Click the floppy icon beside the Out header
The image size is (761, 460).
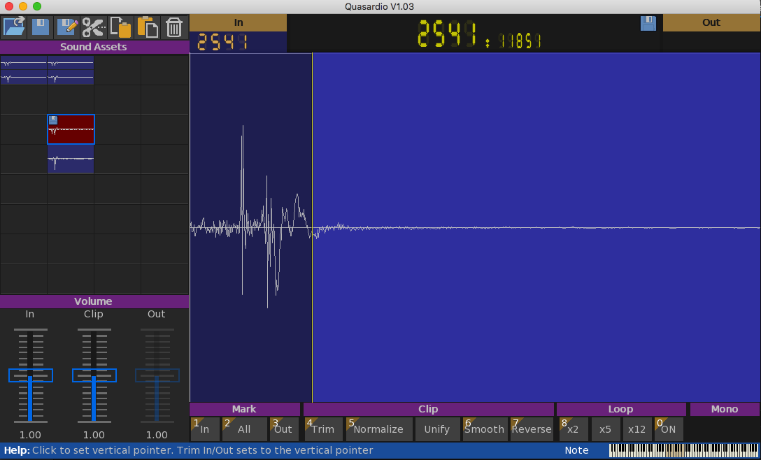click(648, 23)
